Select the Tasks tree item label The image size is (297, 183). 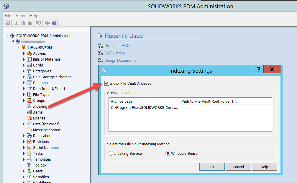(38, 153)
